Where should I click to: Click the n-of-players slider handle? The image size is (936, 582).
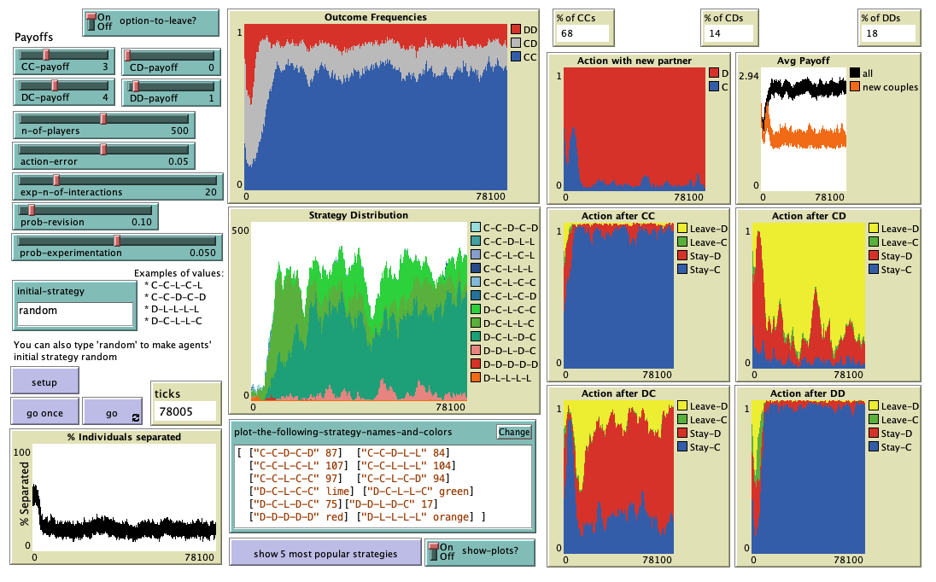[x=103, y=119]
